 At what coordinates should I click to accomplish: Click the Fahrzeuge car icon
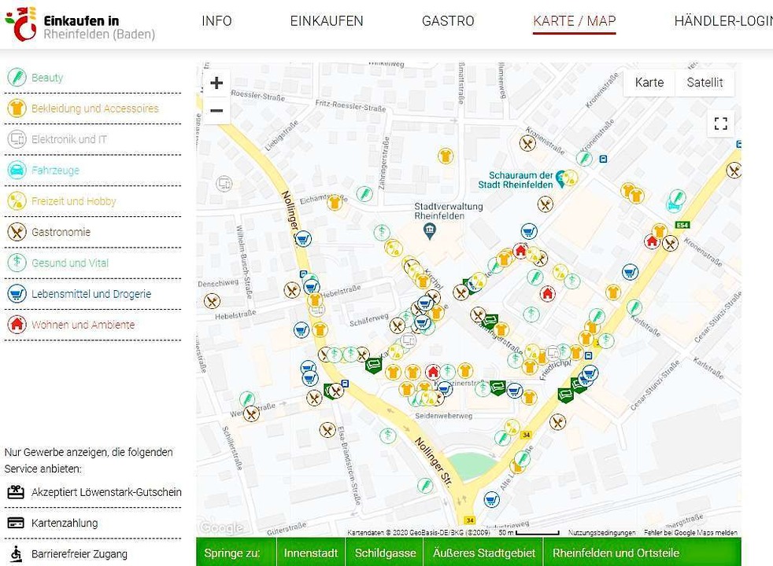click(17, 171)
